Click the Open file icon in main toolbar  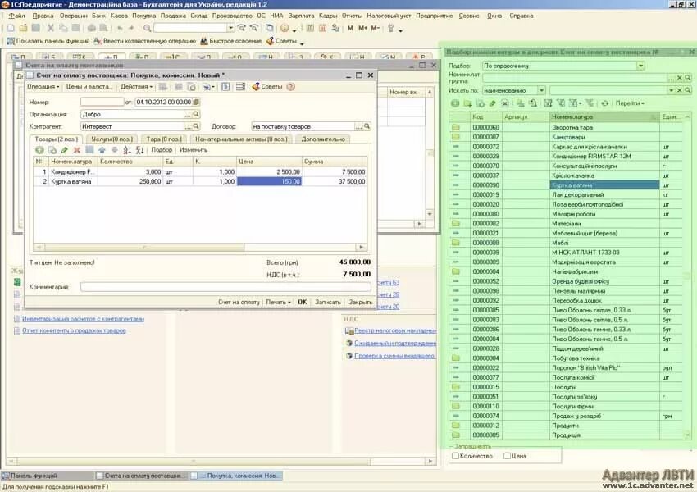(23, 28)
